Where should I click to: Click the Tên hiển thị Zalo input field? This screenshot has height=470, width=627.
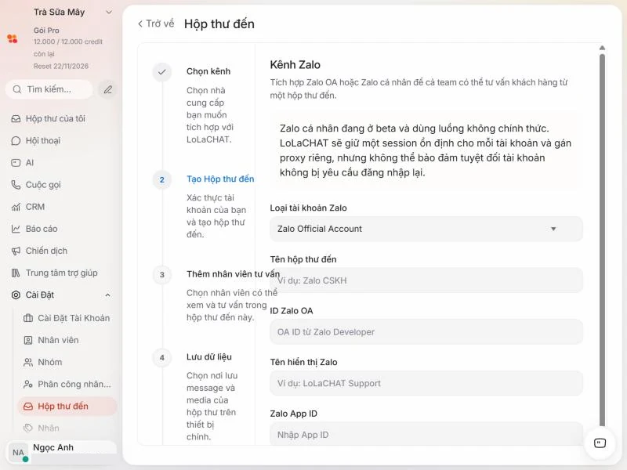426,384
